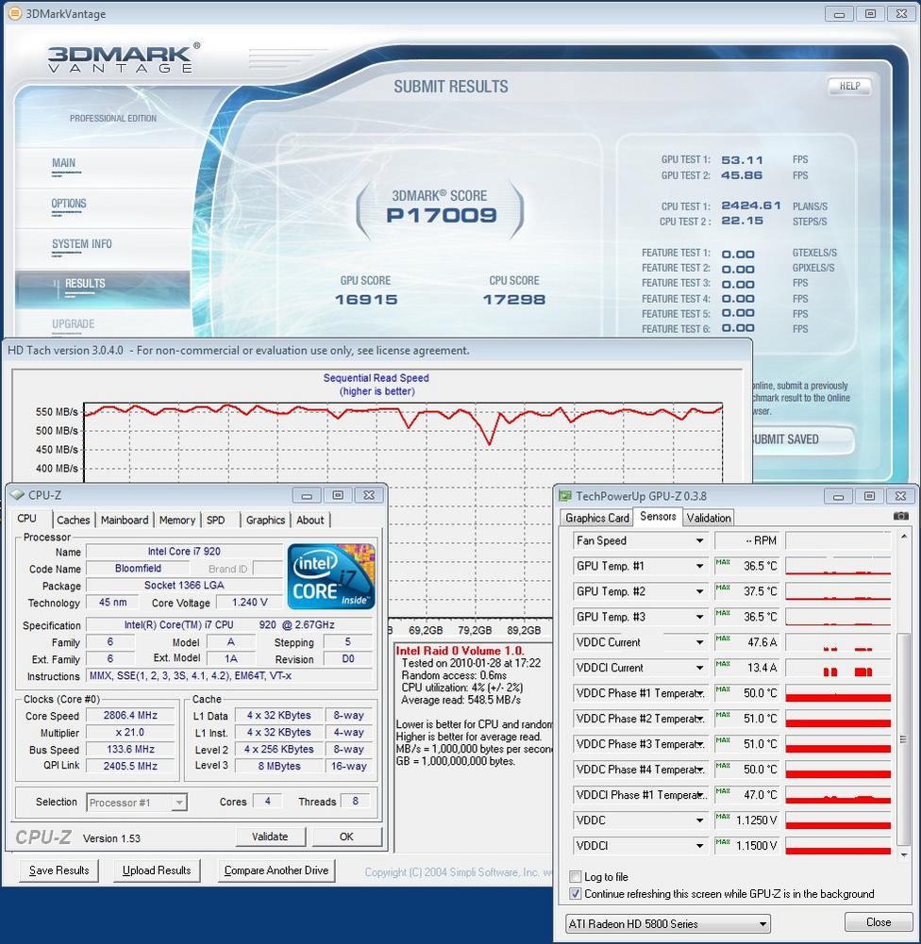Click the CPU score value 17298
This screenshot has width=921, height=944.
click(x=513, y=299)
